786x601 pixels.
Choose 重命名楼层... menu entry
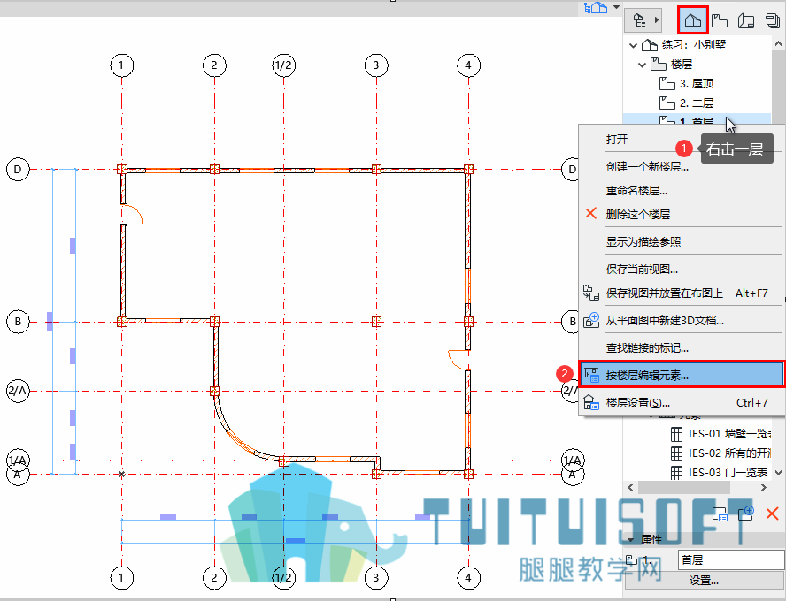click(636, 191)
